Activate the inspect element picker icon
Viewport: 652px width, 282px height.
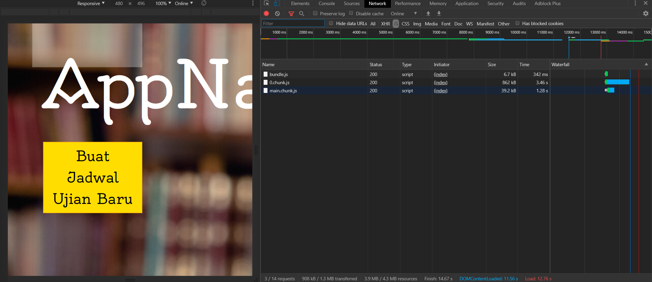click(267, 3)
